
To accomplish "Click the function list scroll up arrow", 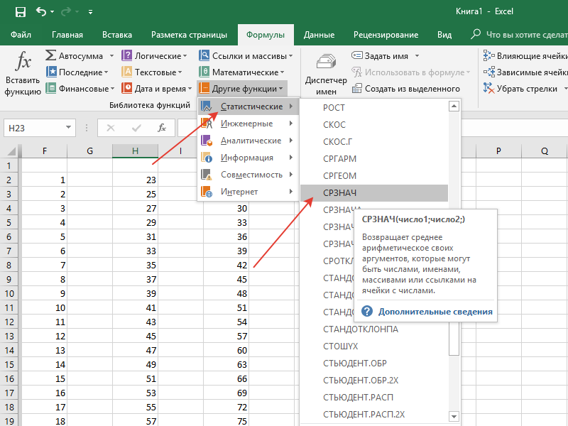I will [x=454, y=106].
